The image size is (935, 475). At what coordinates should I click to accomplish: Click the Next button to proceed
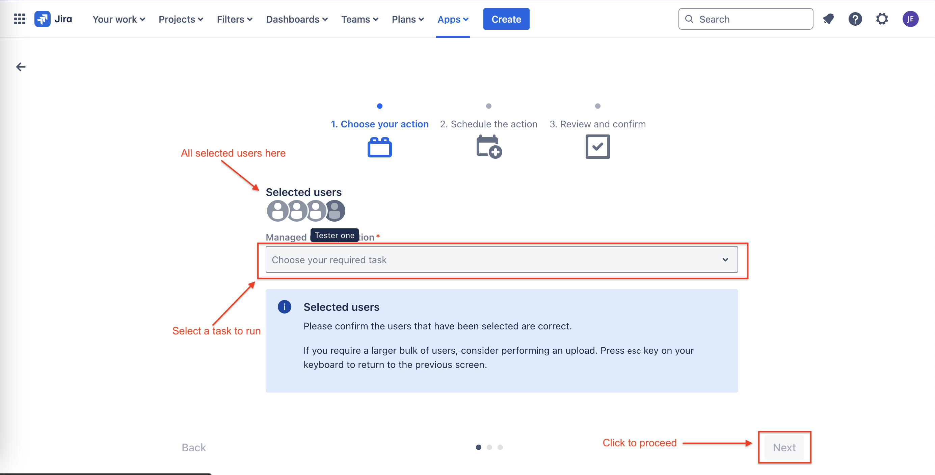coord(784,447)
